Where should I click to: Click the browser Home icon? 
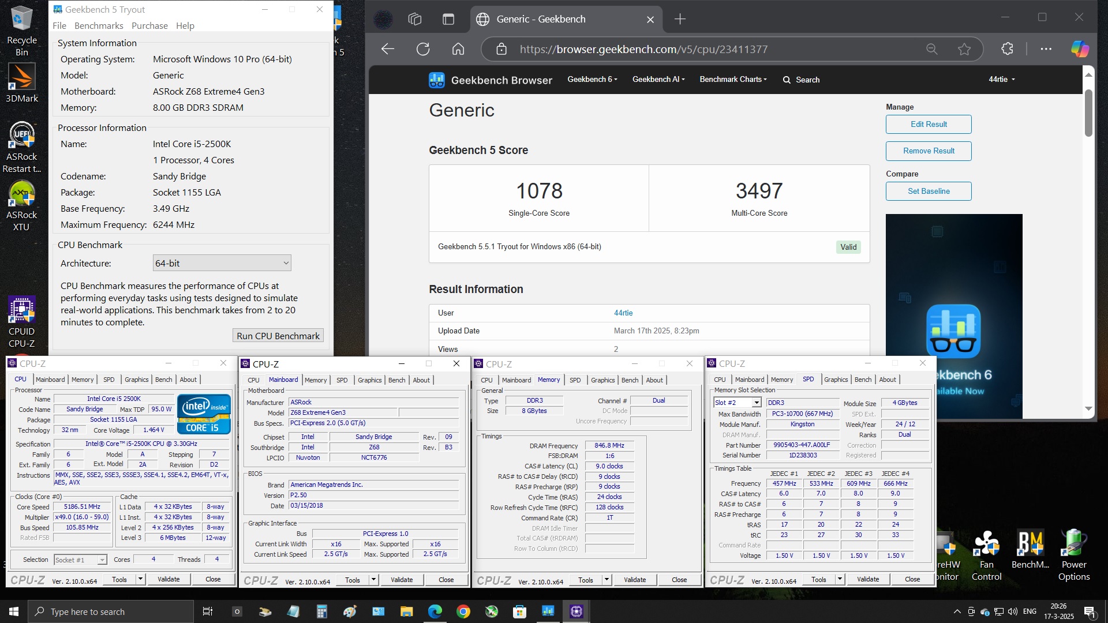point(458,49)
